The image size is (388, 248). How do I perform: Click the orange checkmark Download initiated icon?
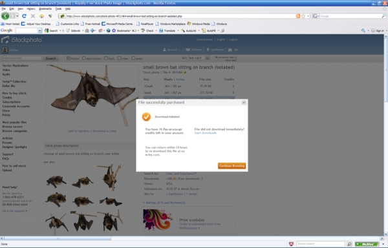(146, 117)
